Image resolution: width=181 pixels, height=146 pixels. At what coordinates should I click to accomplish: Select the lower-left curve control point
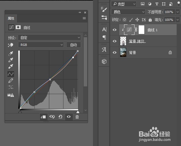tap(34, 92)
